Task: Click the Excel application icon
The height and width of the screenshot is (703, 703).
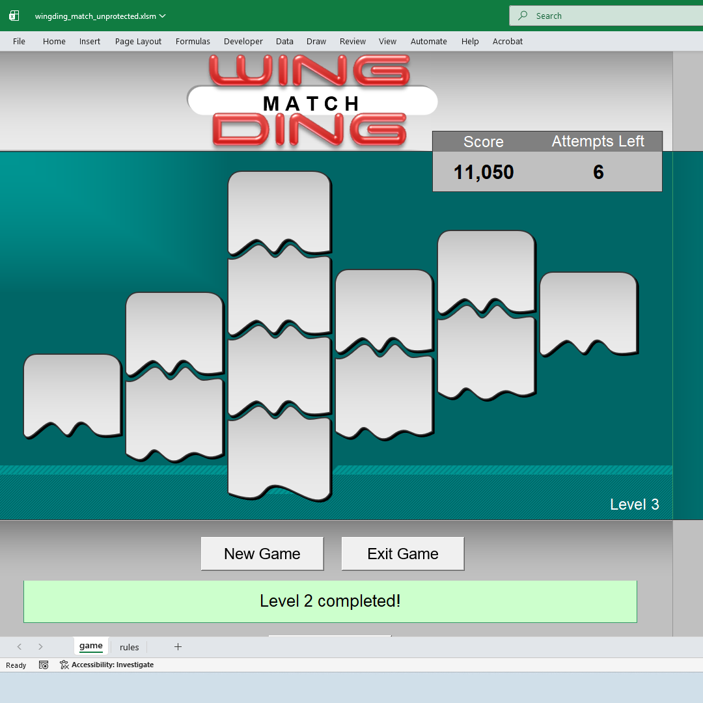Action: click(x=13, y=15)
